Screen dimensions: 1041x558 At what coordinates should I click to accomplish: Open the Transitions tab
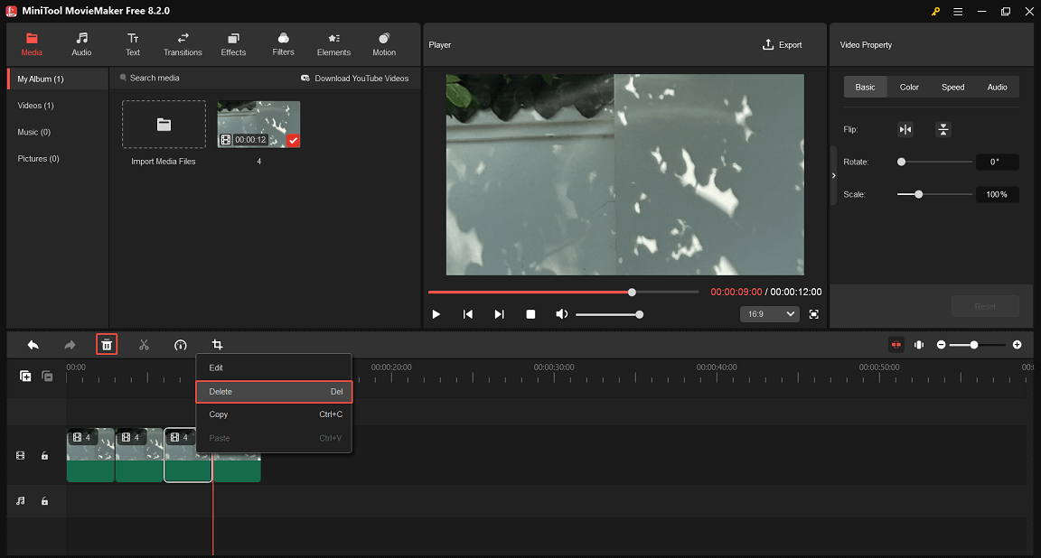183,44
